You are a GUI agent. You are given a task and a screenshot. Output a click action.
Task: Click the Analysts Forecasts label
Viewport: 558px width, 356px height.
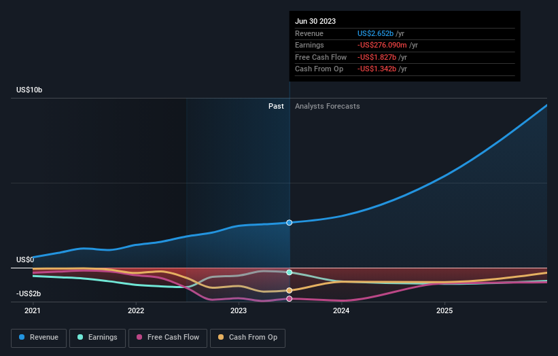pos(328,107)
